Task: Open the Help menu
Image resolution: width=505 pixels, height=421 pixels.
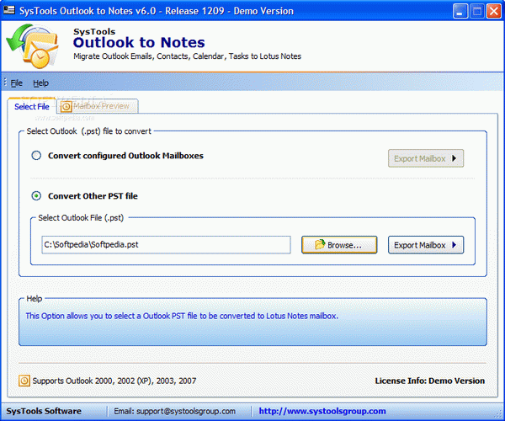Action: pos(40,83)
